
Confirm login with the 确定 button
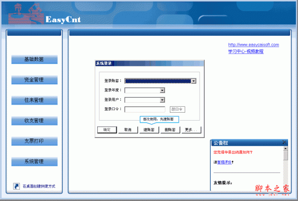coord(107,130)
